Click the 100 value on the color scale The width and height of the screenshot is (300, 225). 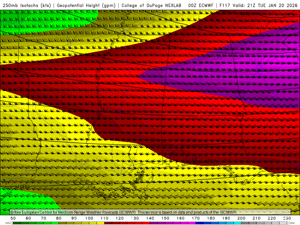pyautogui.click(x=89, y=218)
